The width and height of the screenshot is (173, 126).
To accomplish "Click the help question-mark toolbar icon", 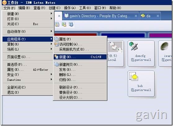I will 71,24.
